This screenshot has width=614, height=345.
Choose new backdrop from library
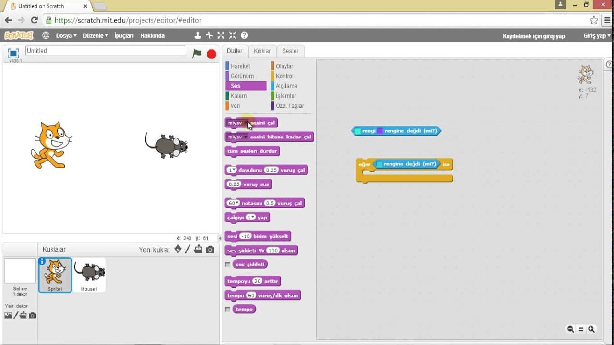8,315
